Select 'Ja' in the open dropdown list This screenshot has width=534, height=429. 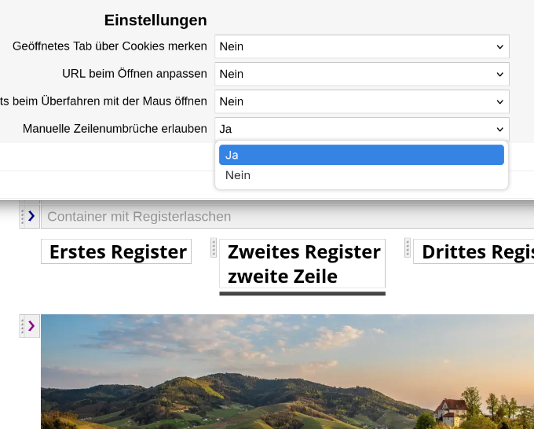[x=361, y=155]
